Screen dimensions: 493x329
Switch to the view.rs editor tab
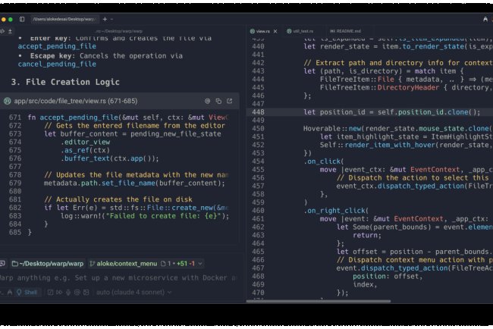click(263, 31)
